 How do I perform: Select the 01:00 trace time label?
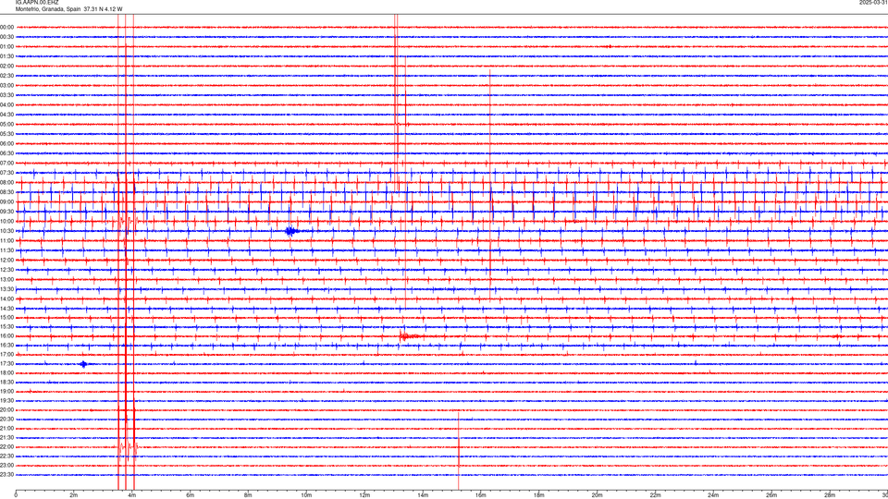(x=7, y=46)
